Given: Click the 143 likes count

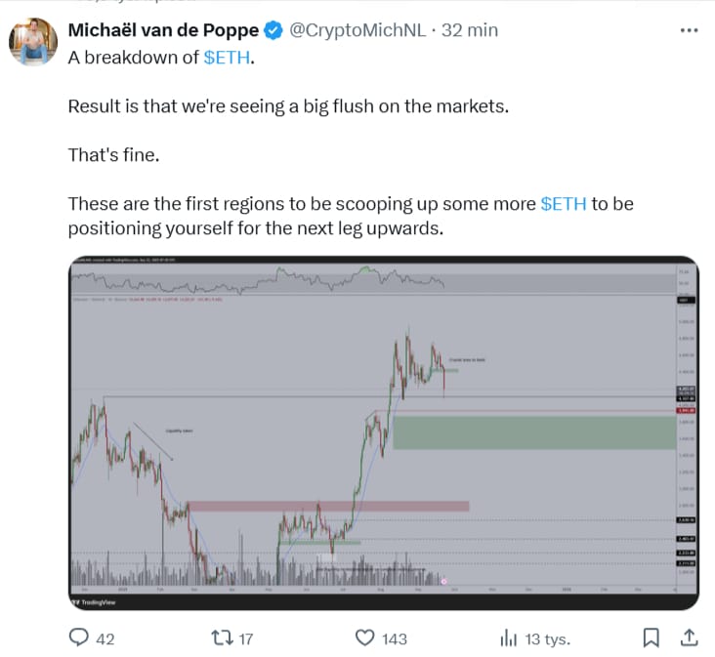Looking at the screenshot, I should point(394,638).
